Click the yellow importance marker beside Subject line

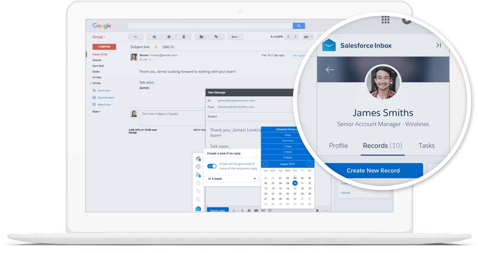pos(156,47)
